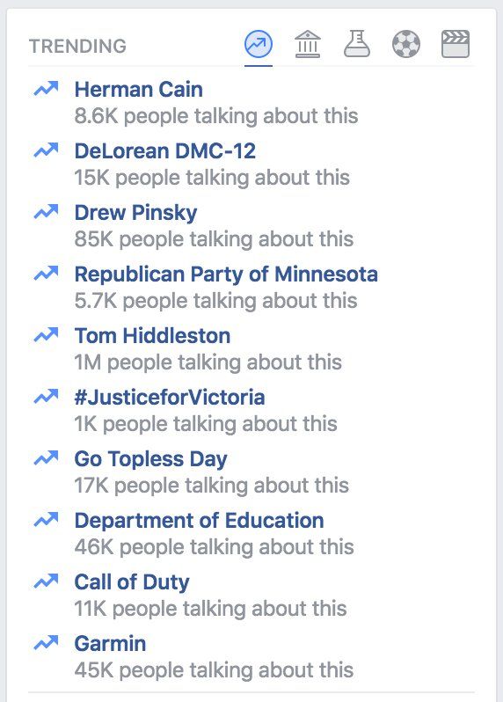503x702 pixels.
Task: Open the Science and Technology flask icon
Action: tap(357, 44)
